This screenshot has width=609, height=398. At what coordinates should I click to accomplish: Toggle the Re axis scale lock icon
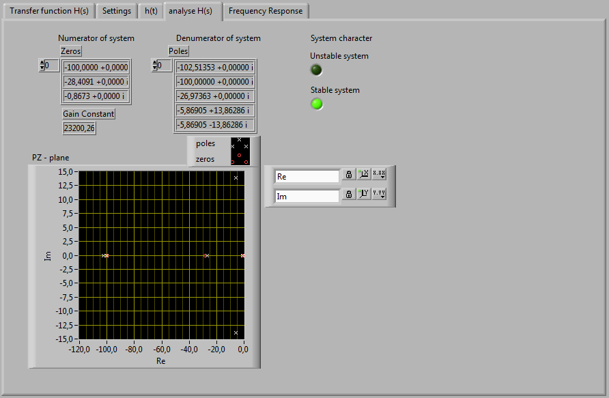349,175
